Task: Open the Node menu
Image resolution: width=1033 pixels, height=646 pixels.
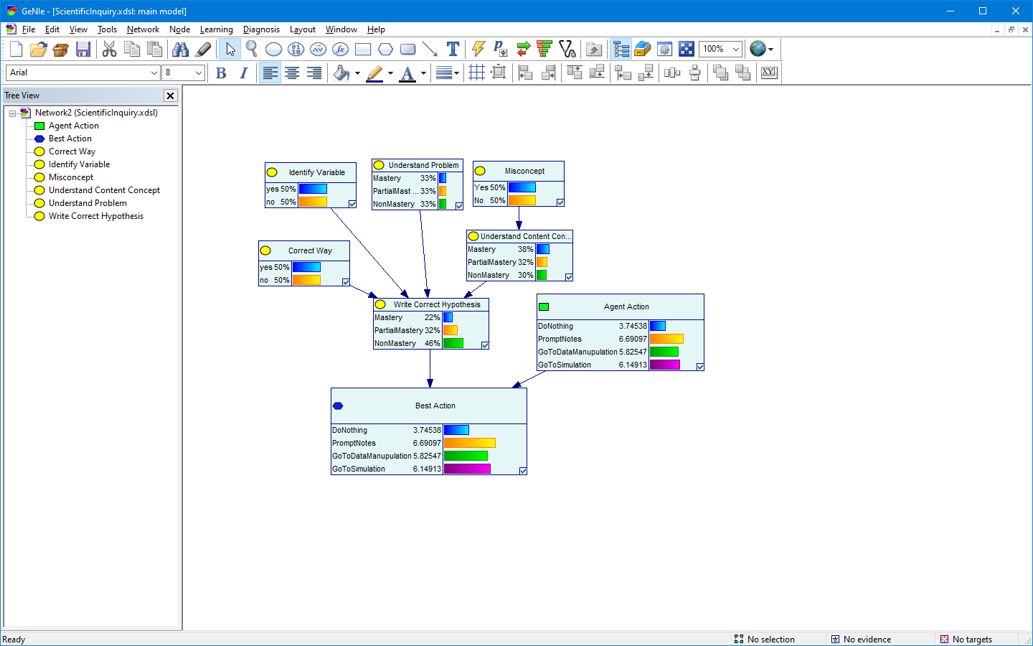Action: click(x=179, y=29)
